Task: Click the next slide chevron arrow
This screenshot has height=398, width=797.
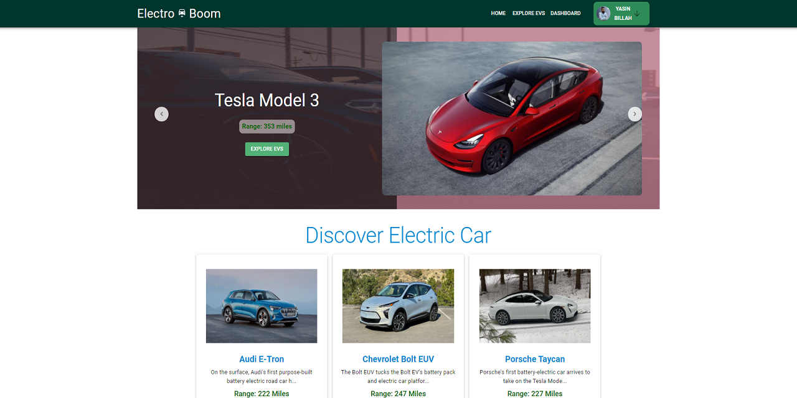Action: pos(634,114)
